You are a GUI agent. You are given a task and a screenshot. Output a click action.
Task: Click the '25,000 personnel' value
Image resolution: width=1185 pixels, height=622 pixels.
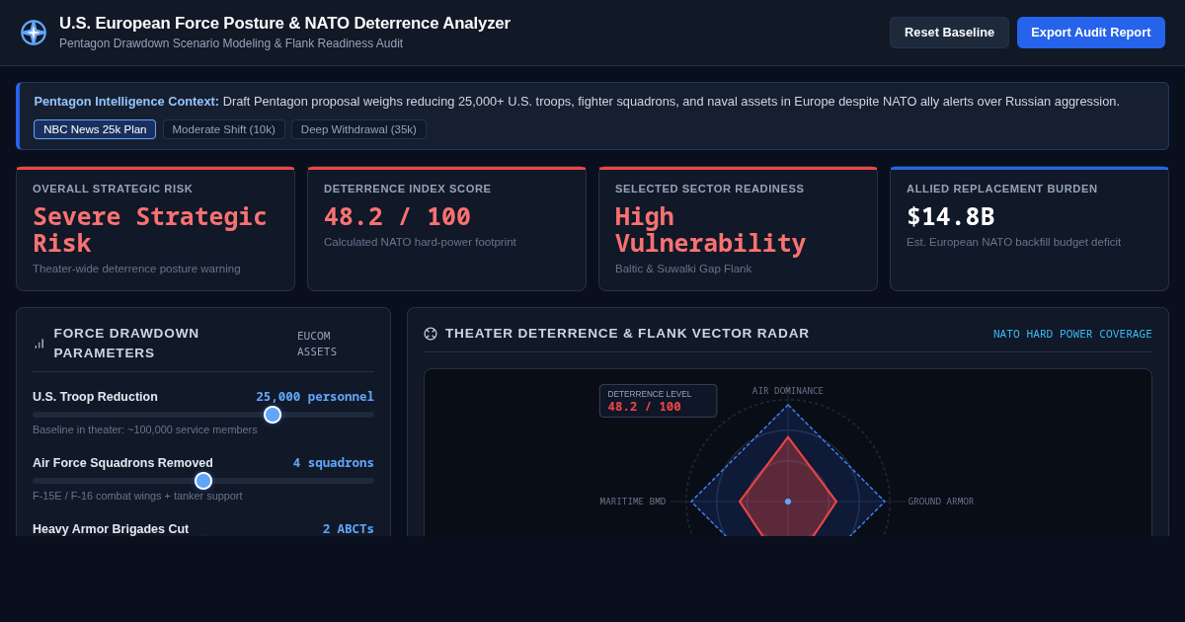coord(315,397)
